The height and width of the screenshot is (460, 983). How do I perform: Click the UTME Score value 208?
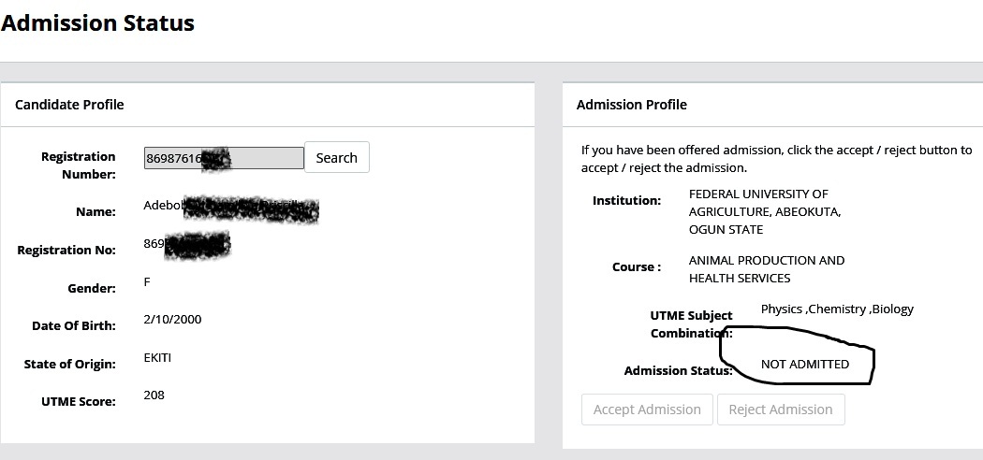(154, 395)
